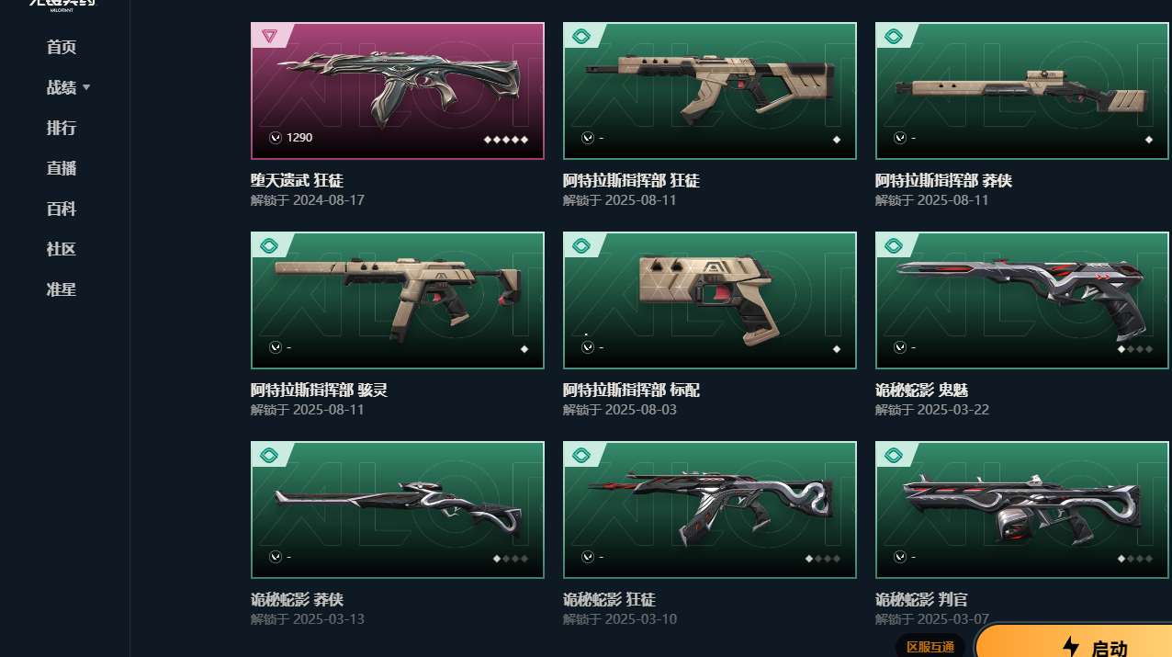The image size is (1172, 657).
Task: Select the 诡秘蛇影 莽侠 rifle thumbnail
Action: (x=398, y=510)
